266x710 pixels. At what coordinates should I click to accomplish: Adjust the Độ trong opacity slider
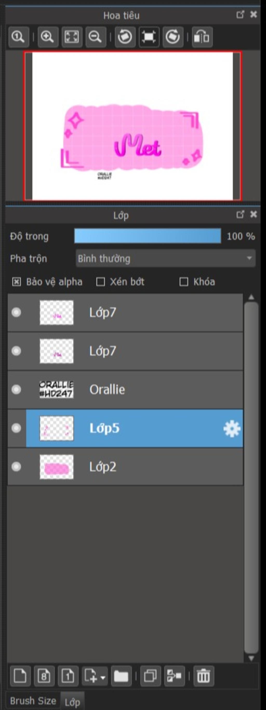pos(148,236)
